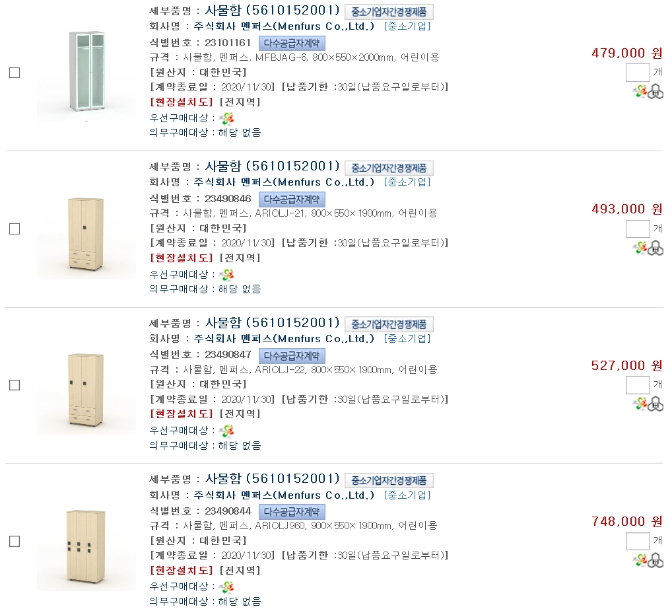
Task: Click the colorful certification icon below 493,000 원
Action: point(640,248)
